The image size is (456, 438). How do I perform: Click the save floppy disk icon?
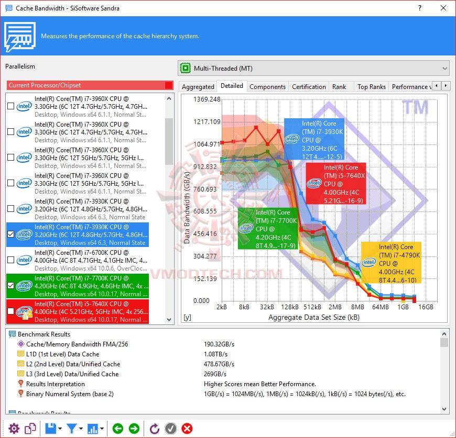50,429
